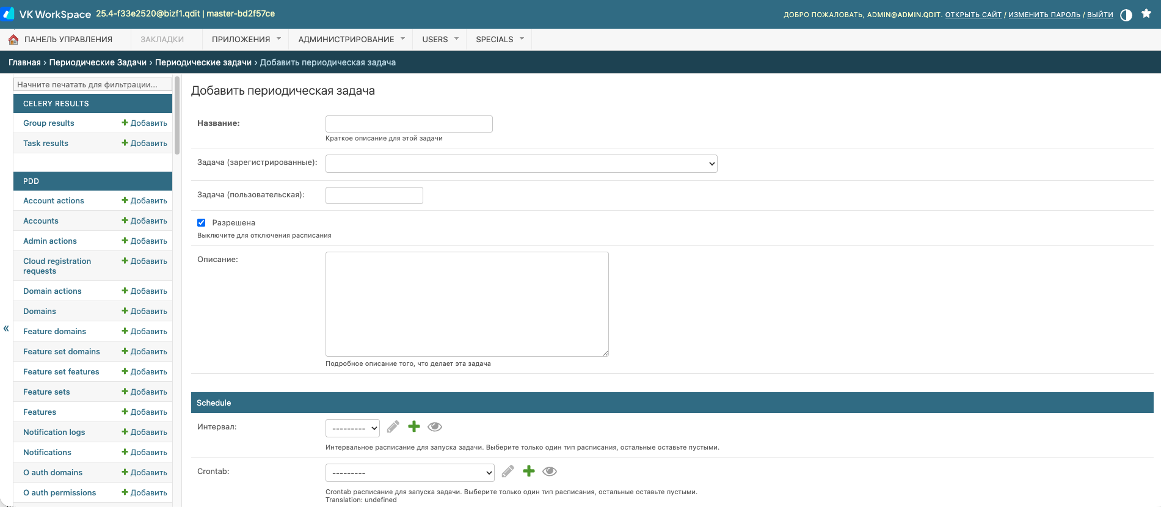This screenshot has width=1161, height=507.
Task: Collapse the sidebar with the double-chevron icon
Action: (6, 329)
